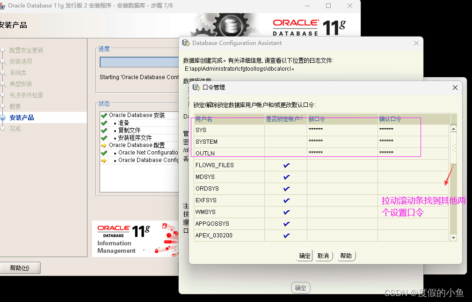Click the Database Configuration Assistant title icon

tap(186, 43)
